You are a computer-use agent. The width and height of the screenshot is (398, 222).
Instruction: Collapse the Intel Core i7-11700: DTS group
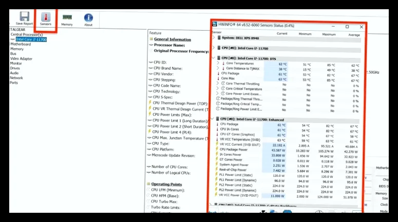pos(214,58)
